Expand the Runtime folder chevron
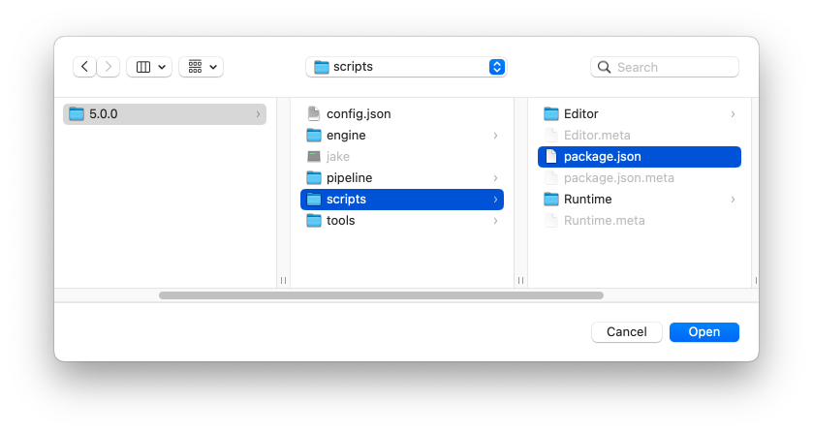 click(x=733, y=200)
